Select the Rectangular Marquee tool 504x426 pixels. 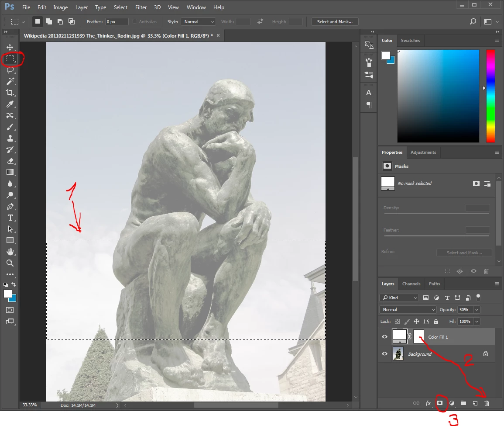(10, 58)
